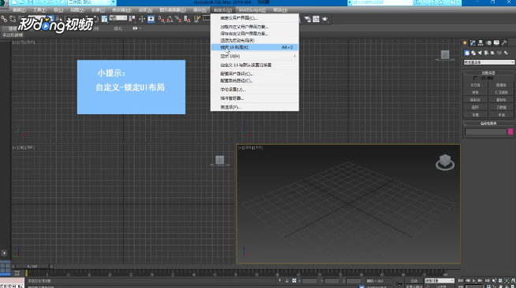This screenshot has height=288, width=516.
Task: Click Use Pivot Point Center icon
Action: [x=132, y=19]
